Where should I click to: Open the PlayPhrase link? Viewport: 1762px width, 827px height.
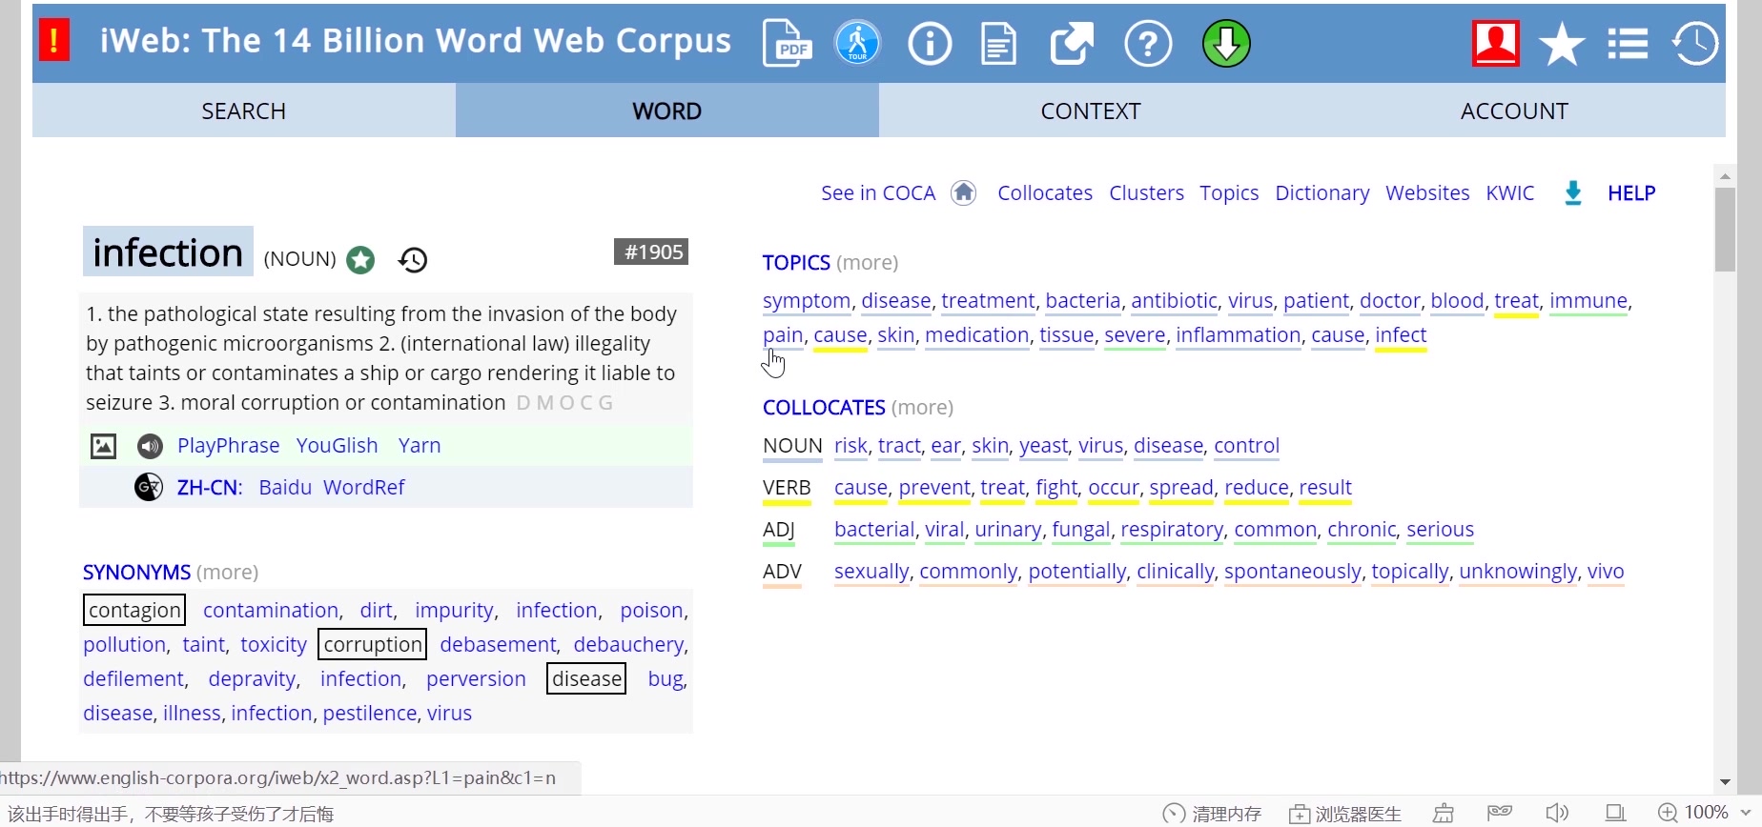point(229,446)
